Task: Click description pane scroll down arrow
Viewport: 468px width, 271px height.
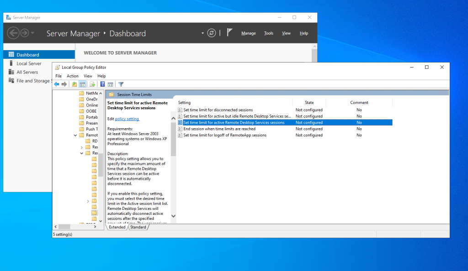Action: click(173, 216)
